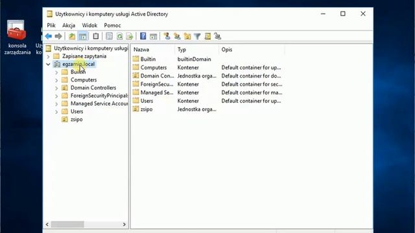Open the Akcja menu
415x233 pixels.
69,25
